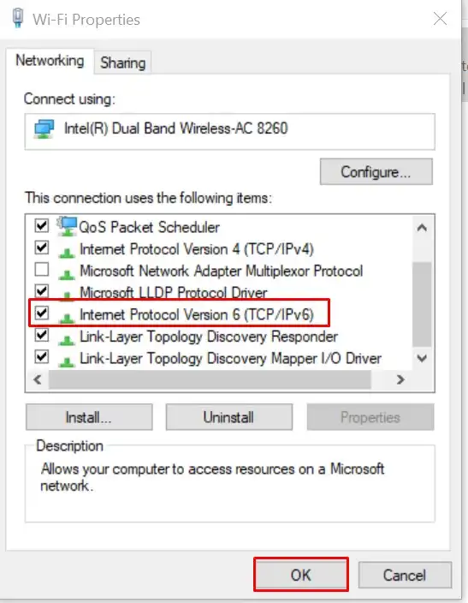The height and width of the screenshot is (603, 468).
Task: Click the network adapter icon beside Intel(R) Dual Band
Action: (44, 128)
